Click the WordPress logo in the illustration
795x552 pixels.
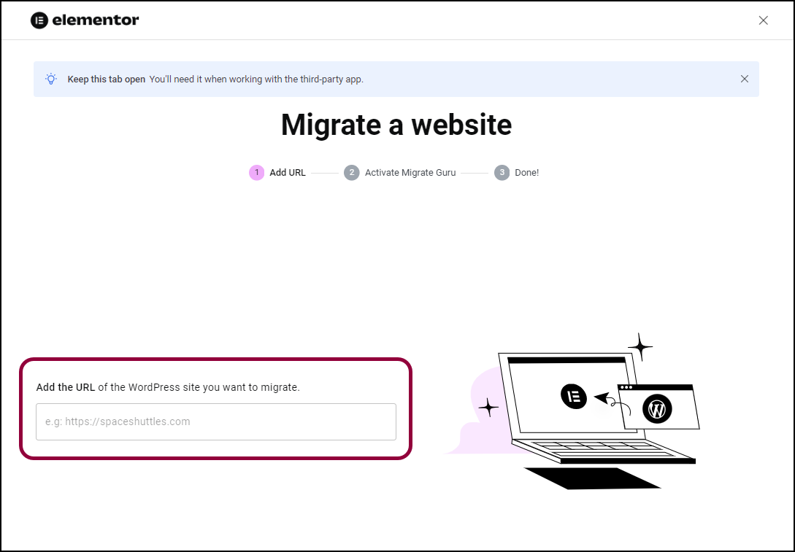(x=657, y=410)
